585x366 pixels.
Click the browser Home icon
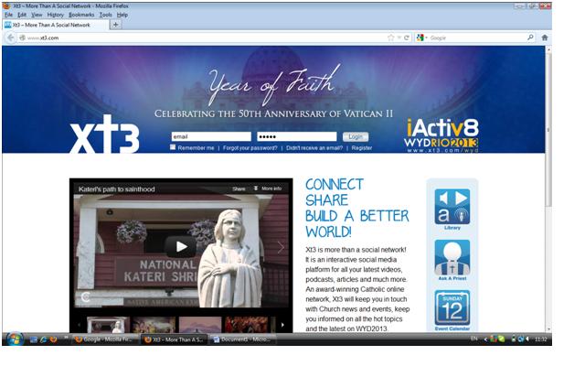click(545, 38)
